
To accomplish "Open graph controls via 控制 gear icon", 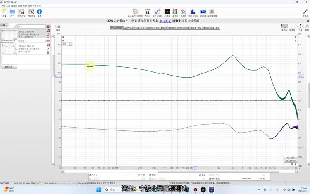I will 307,28.
